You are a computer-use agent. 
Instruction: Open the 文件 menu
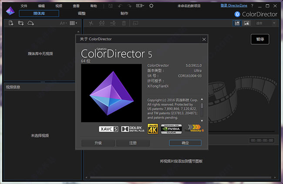click(x=24, y=6)
